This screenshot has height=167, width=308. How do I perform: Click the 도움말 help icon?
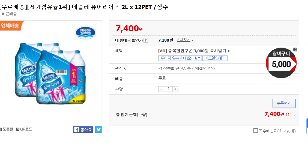[1, 129]
